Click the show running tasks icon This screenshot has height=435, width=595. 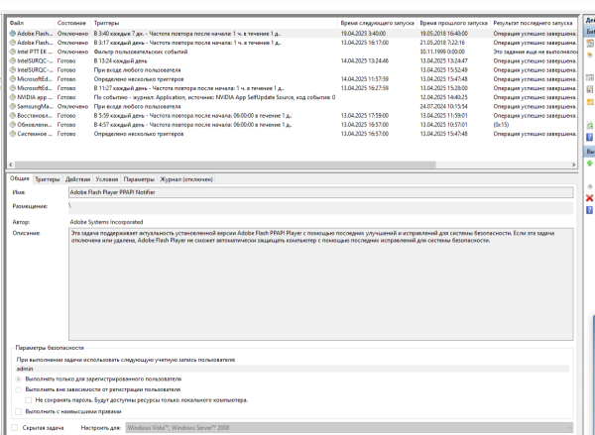pos(590,77)
